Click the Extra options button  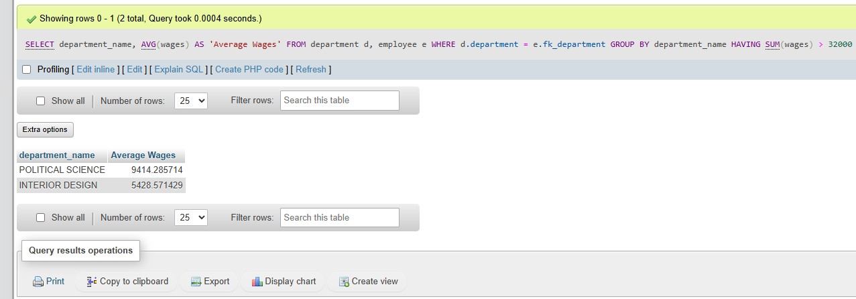tap(45, 129)
